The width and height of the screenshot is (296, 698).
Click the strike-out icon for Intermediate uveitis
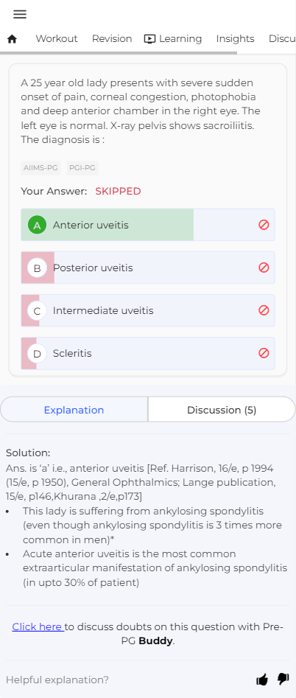coord(264,310)
